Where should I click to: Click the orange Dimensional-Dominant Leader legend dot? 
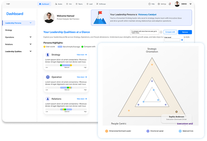(106, 131)
